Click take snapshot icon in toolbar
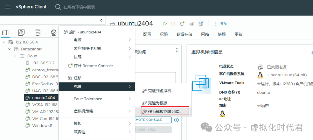The width and height of the screenshot is (313, 140). click(201, 24)
